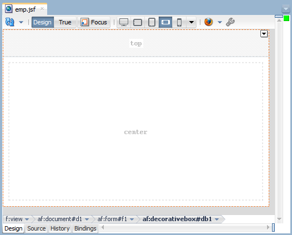The image size is (292, 235).
Task: Click the Refresh page icon
Action: coord(9,22)
